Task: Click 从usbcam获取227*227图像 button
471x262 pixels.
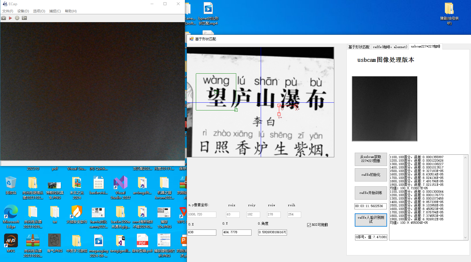Action: 371,159
